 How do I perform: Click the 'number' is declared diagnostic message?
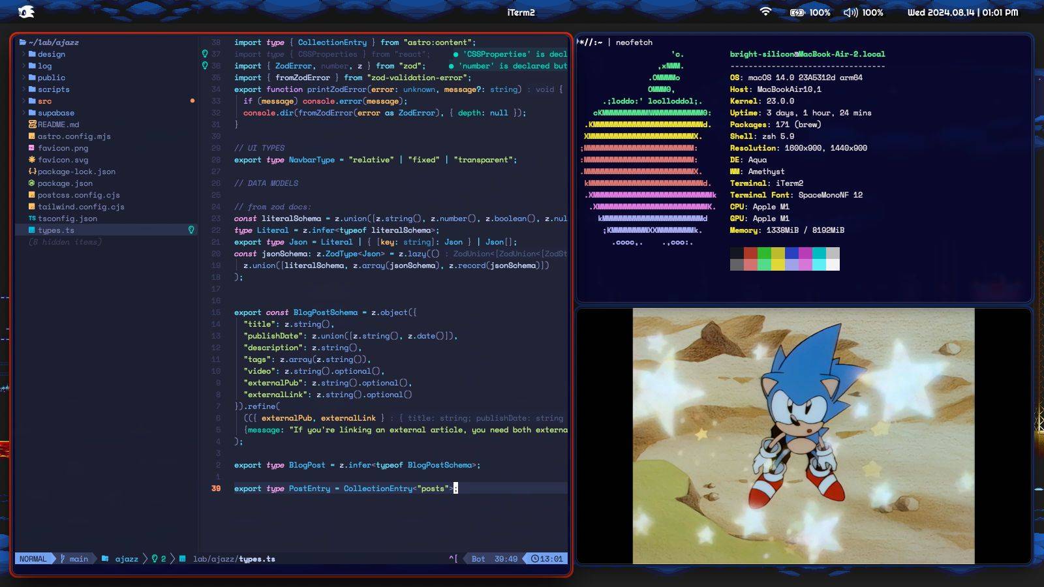(508, 66)
